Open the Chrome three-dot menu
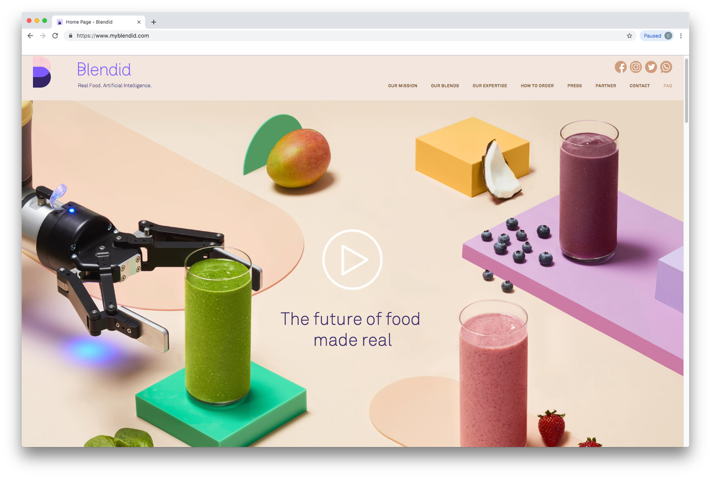This screenshot has width=711, height=478. [681, 36]
